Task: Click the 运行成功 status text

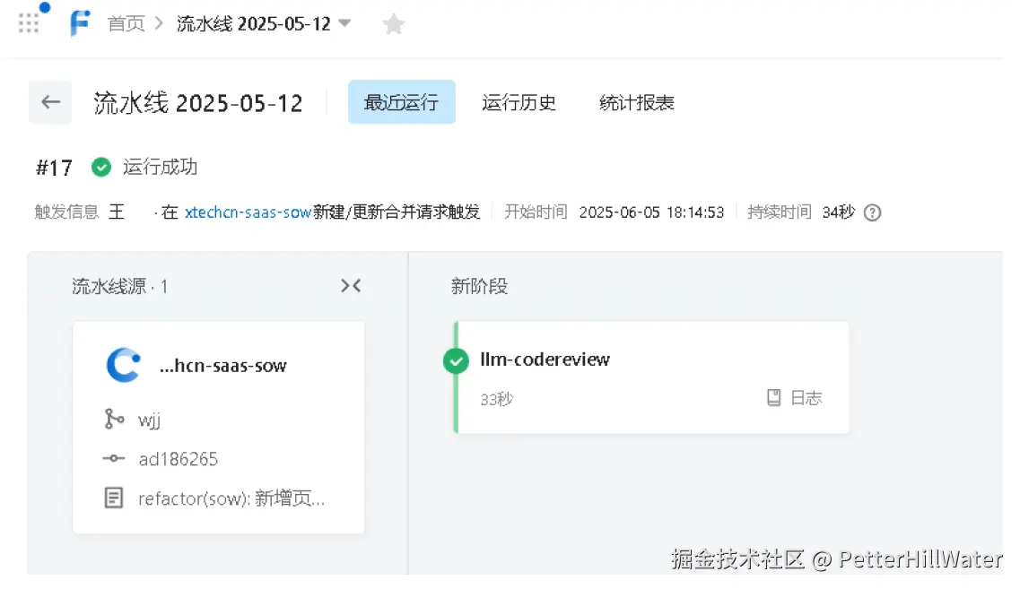Action: 160,167
